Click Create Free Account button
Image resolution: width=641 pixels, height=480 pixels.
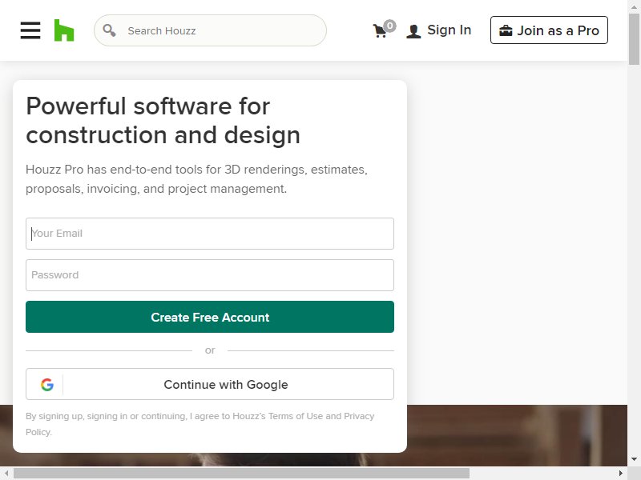click(210, 317)
